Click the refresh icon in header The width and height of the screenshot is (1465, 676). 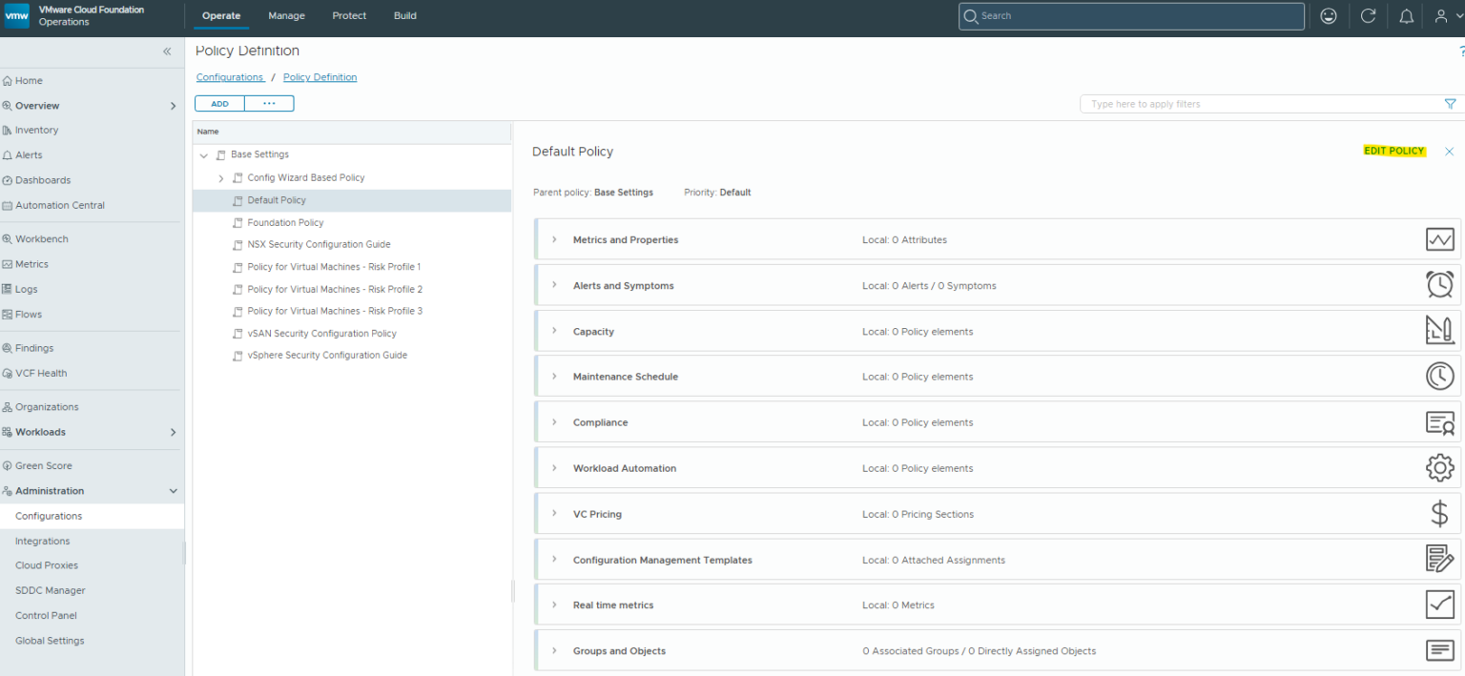coord(1368,16)
